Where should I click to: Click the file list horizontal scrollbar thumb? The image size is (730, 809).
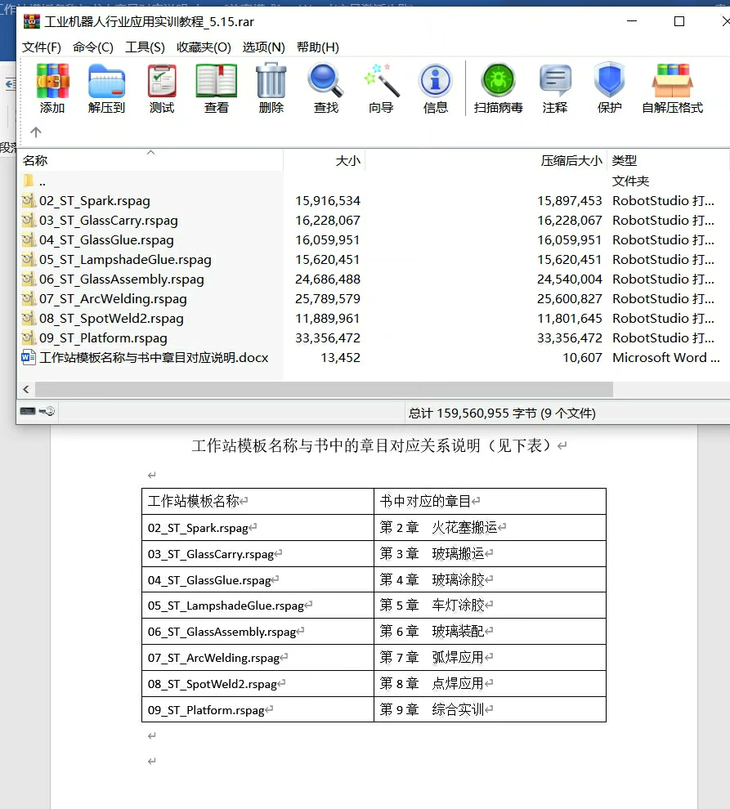(324, 389)
